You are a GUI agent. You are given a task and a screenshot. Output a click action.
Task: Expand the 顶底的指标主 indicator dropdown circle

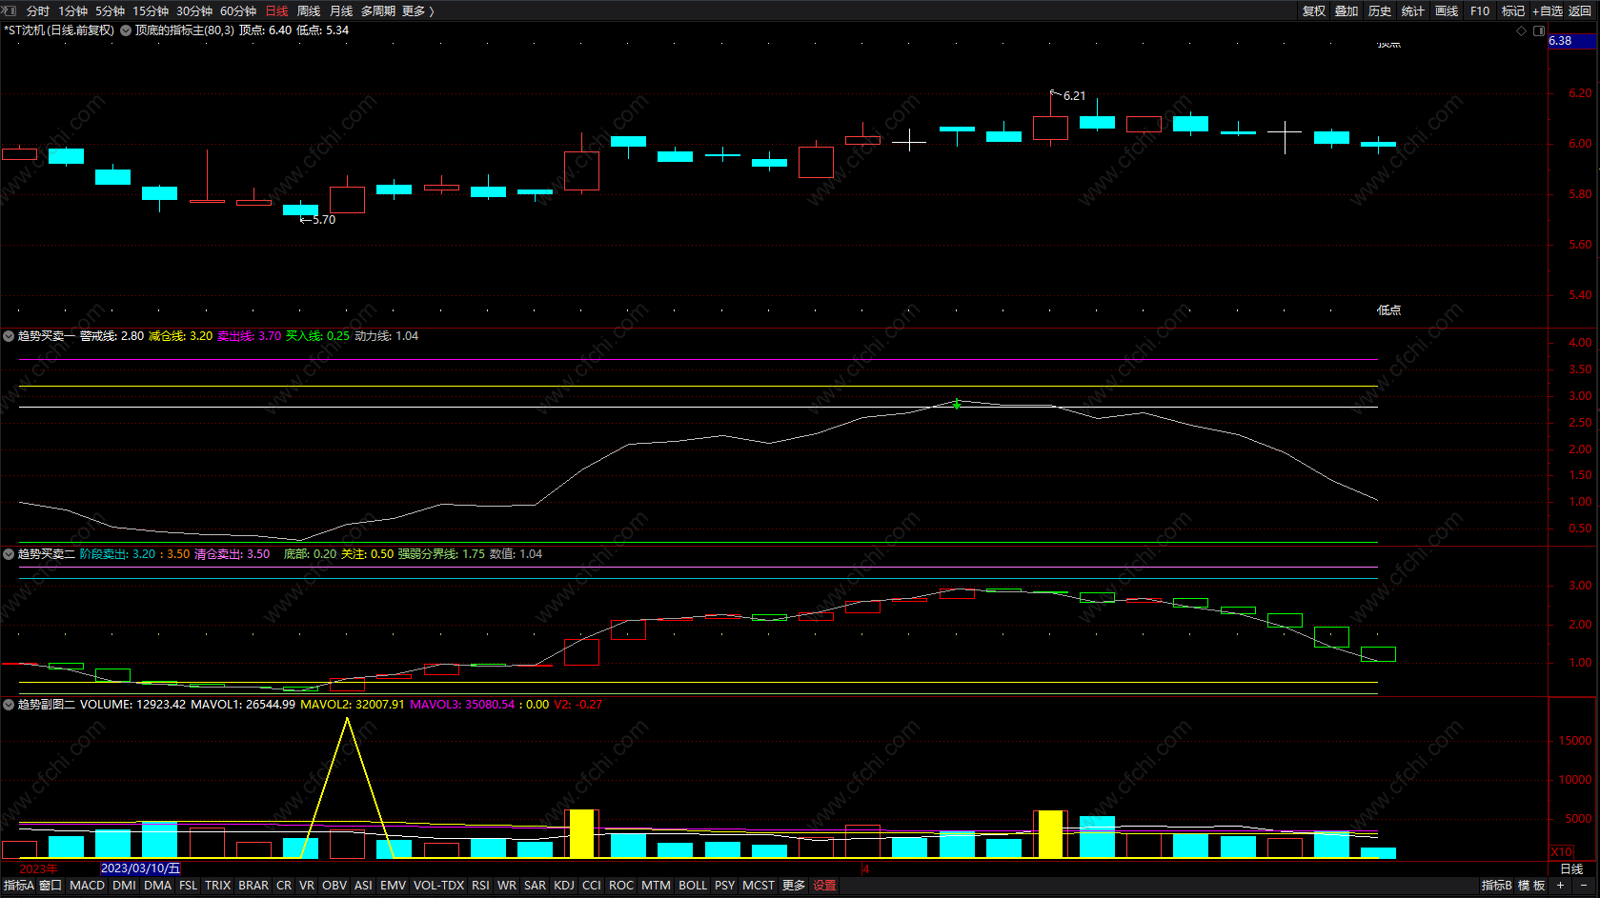pyautogui.click(x=126, y=30)
